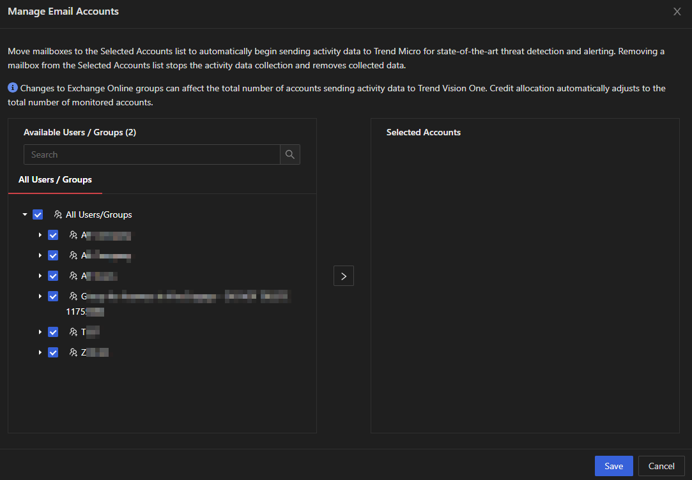692x480 pixels.
Task: Collapse the All Users/Groups tree node
Action: pyautogui.click(x=25, y=215)
